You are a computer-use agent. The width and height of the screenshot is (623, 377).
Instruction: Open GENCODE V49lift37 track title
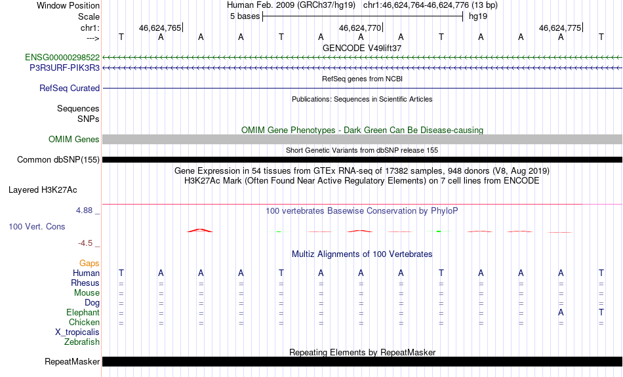[362, 48]
